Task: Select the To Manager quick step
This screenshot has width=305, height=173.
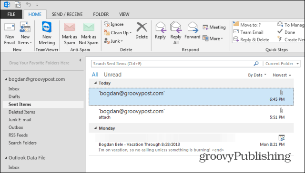Action: pyautogui.click(x=291, y=25)
